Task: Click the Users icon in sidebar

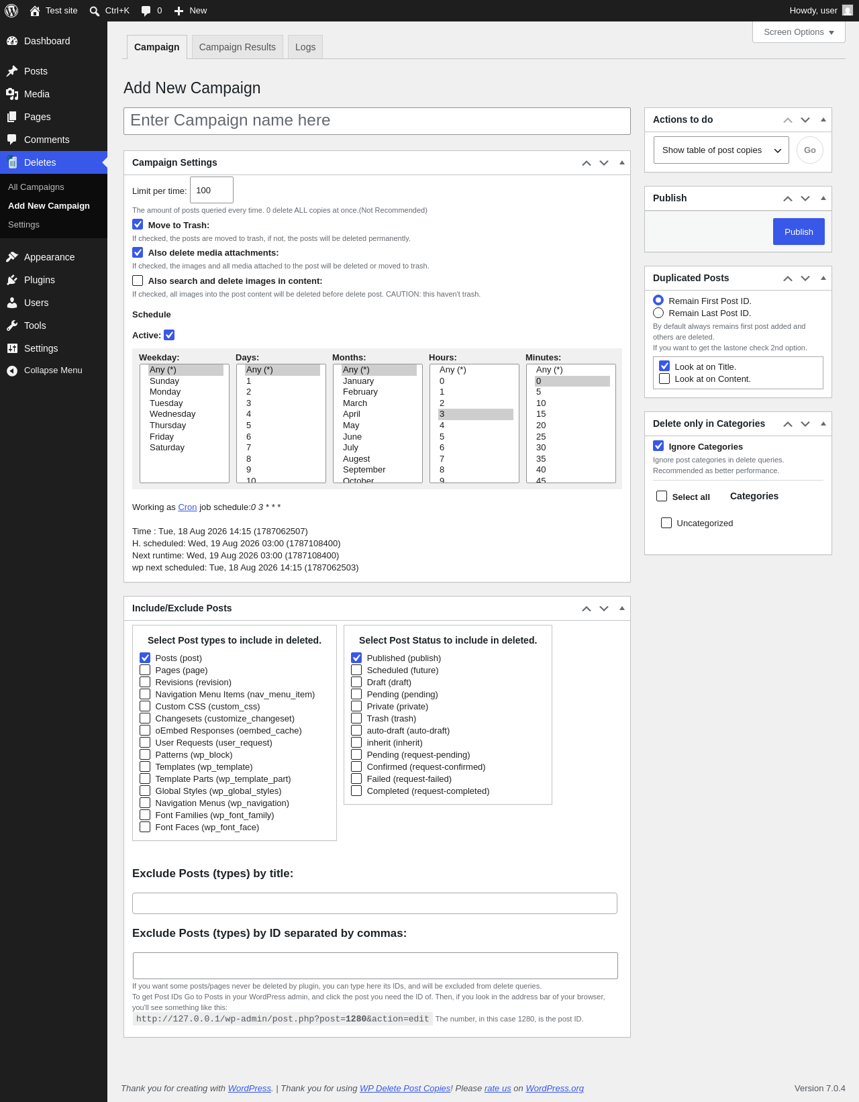Action: pyautogui.click(x=12, y=303)
